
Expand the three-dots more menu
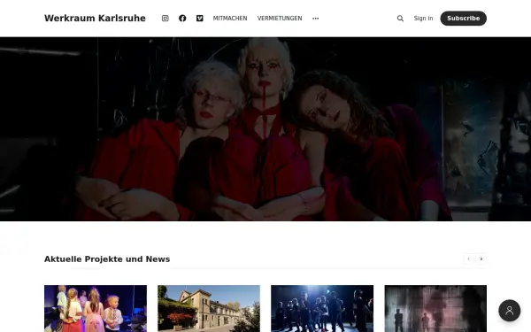click(315, 19)
